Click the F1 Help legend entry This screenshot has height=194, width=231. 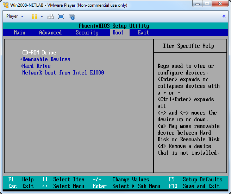coord(21,180)
